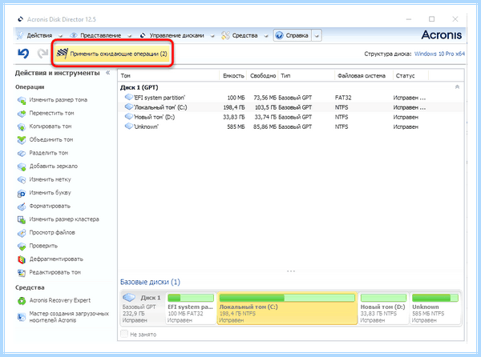Screen dimensions: 481x357
Task: Select the merge volume icon (Объединить том)
Action: pos(22,140)
